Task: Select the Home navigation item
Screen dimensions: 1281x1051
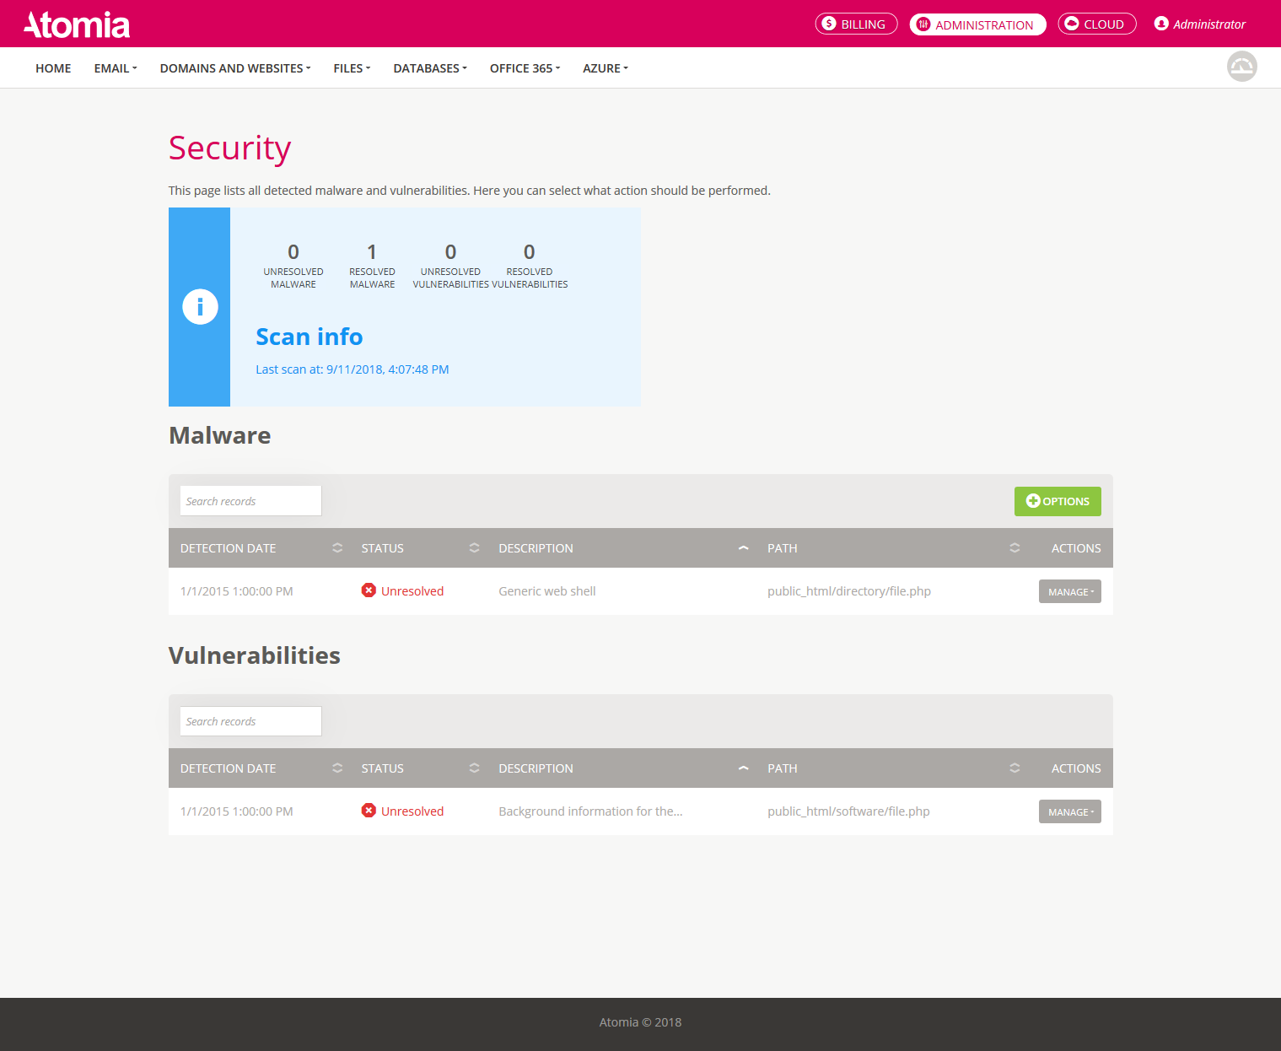Action: tap(53, 67)
